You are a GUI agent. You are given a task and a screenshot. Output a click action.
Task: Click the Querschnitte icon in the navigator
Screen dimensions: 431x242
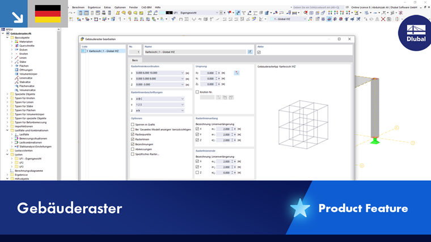tap(17, 46)
